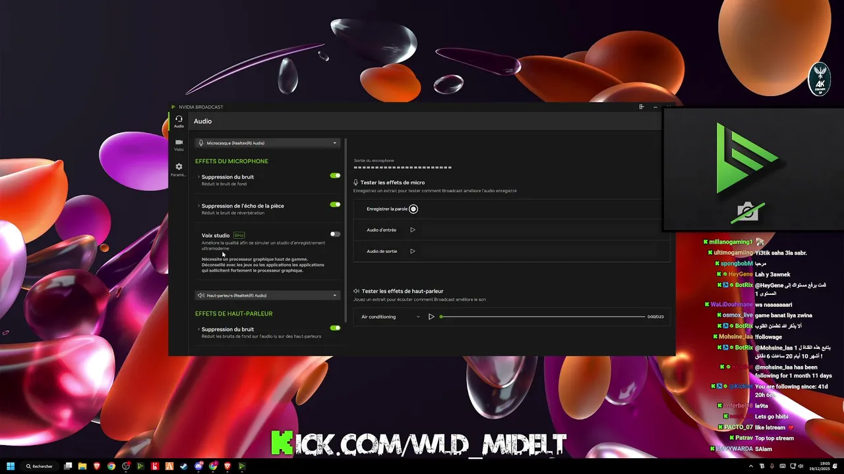Open Microcasque microphone device dropdown
This screenshot has height=474, width=844.
[x=268, y=143]
